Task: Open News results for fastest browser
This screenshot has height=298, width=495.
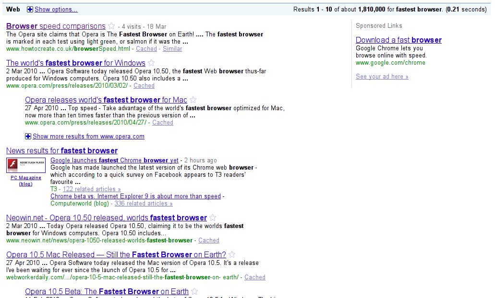Action: (62, 150)
